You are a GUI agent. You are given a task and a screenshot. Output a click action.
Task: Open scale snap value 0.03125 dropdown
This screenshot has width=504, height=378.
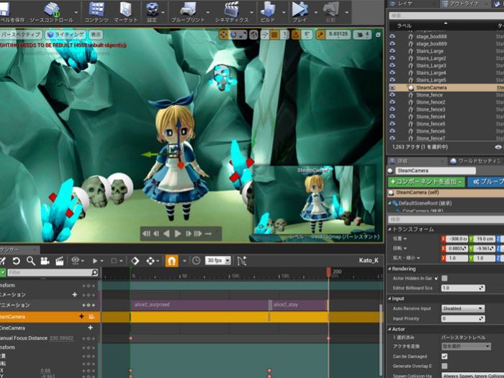tap(338, 35)
